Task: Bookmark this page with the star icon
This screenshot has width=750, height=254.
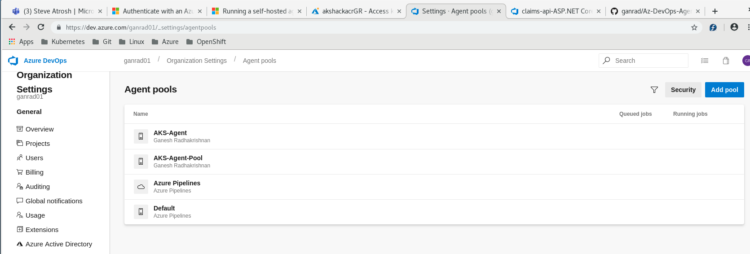Action: (x=694, y=27)
